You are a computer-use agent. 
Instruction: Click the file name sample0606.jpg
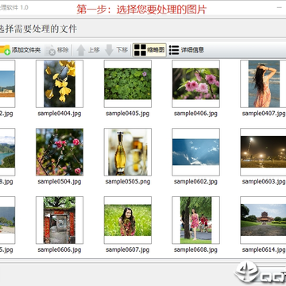[60, 249]
